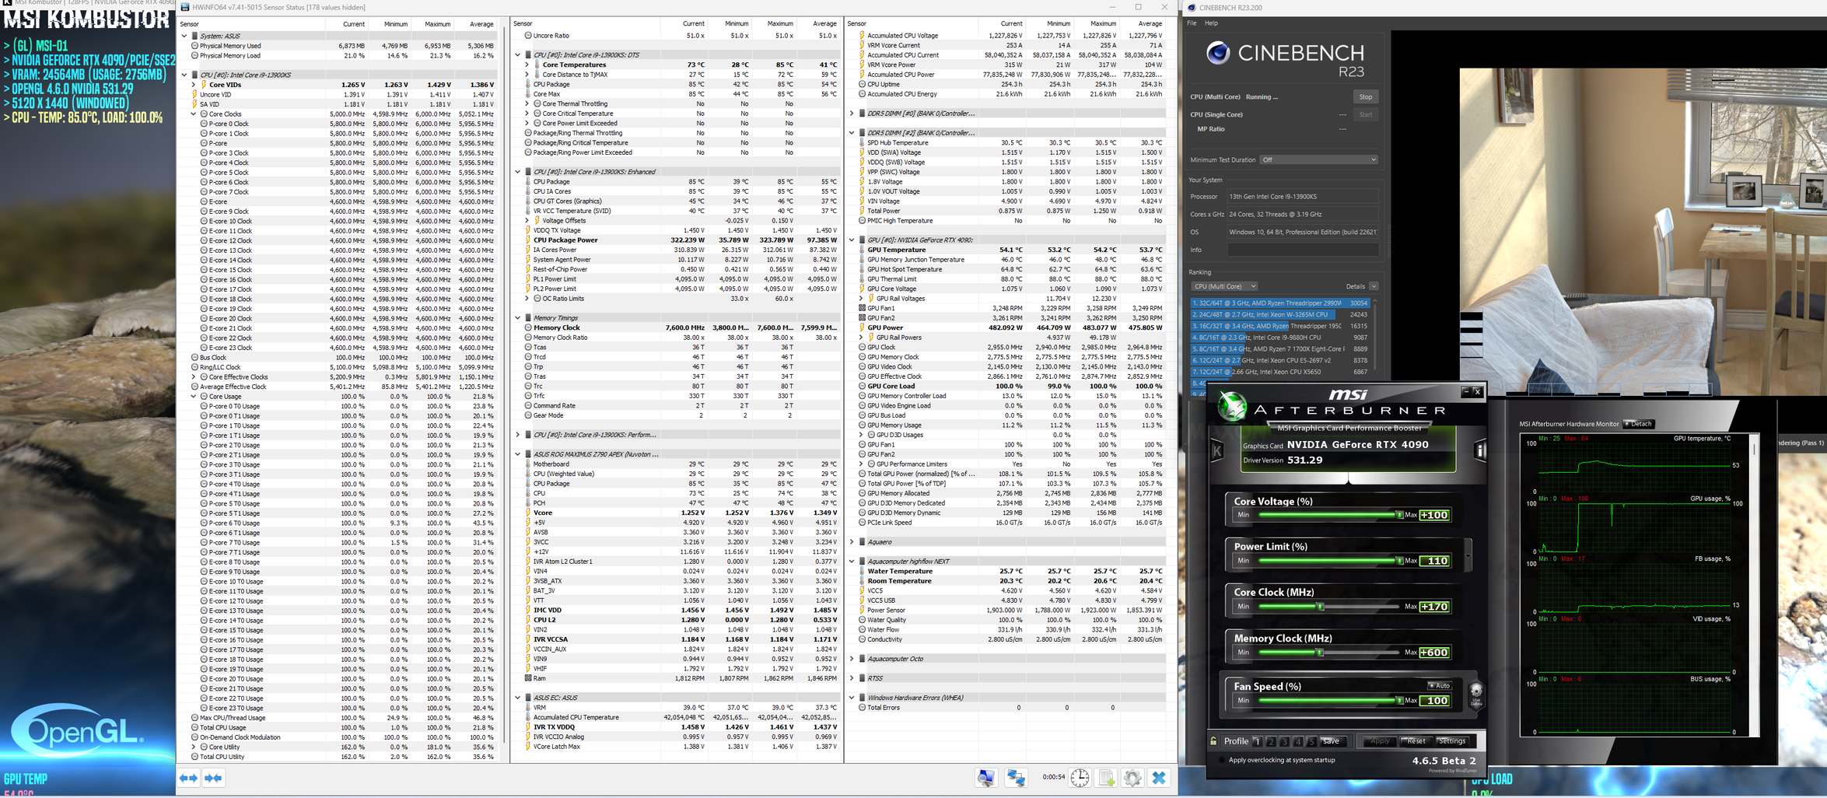
Task: Expand the RTSS sensor group
Action: [x=852, y=678]
